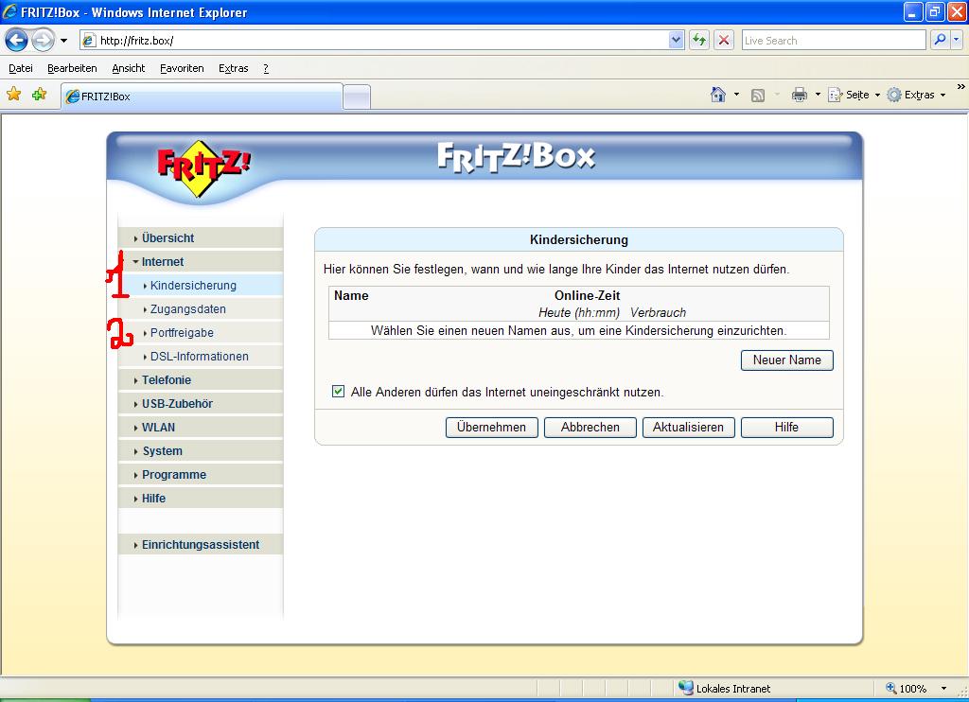The width and height of the screenshot is (969, 702).
Task: Open the search provider dropdown arrow
Action: point(956,41)
